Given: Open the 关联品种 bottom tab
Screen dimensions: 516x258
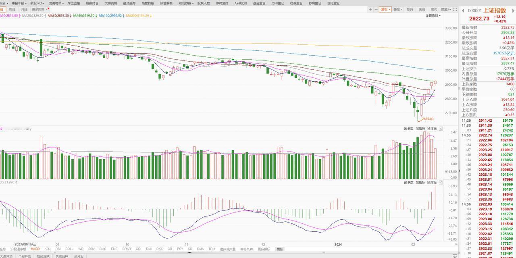Looking at the screenshot, I should [62, 256].
